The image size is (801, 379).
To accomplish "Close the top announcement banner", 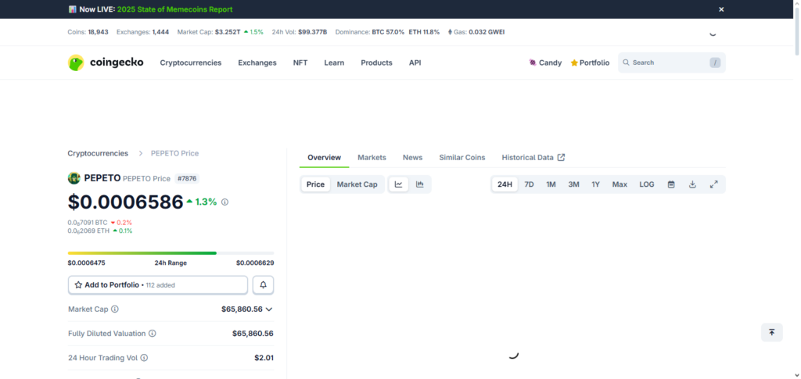I will tap(721, 9).
